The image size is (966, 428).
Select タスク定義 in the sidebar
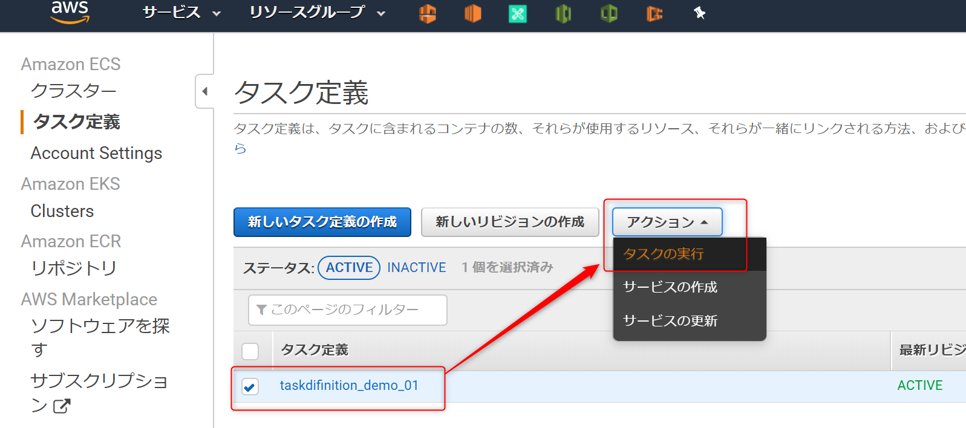77,122
